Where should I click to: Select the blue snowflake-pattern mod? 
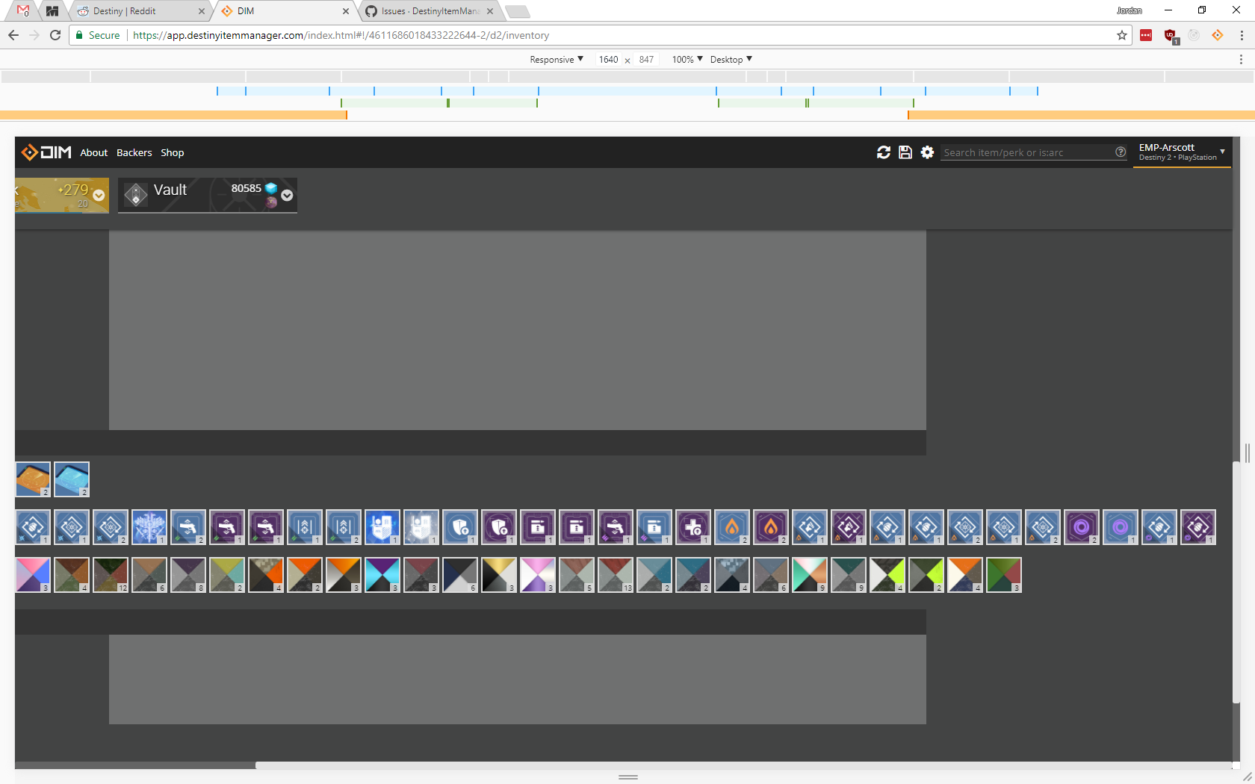click(x=149, y=527)
